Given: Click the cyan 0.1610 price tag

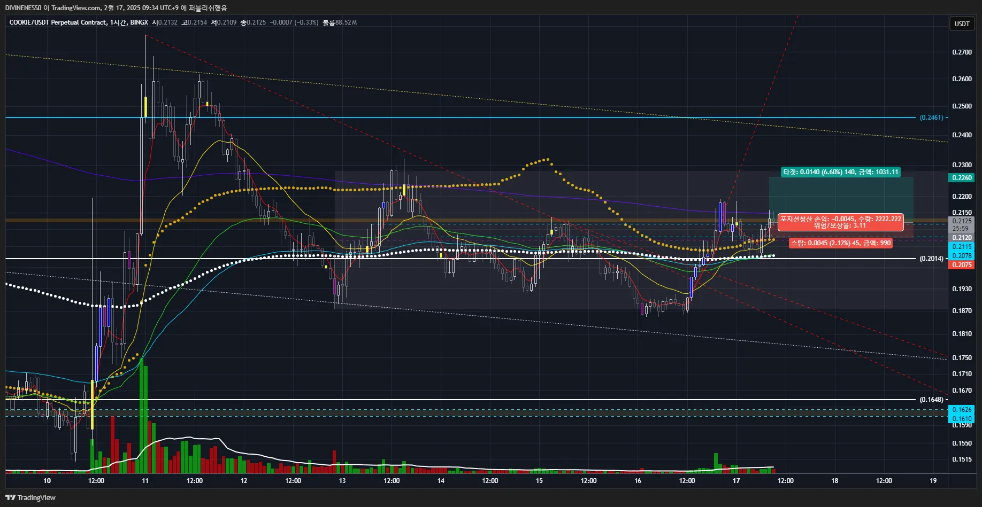Looking at the screenshot, I should coord(962,419).
